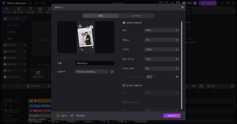Toggle the lossless export VIP switch
Image resolution: width=237 pixels, height=124 pixels.
click(x=177, y=77)
